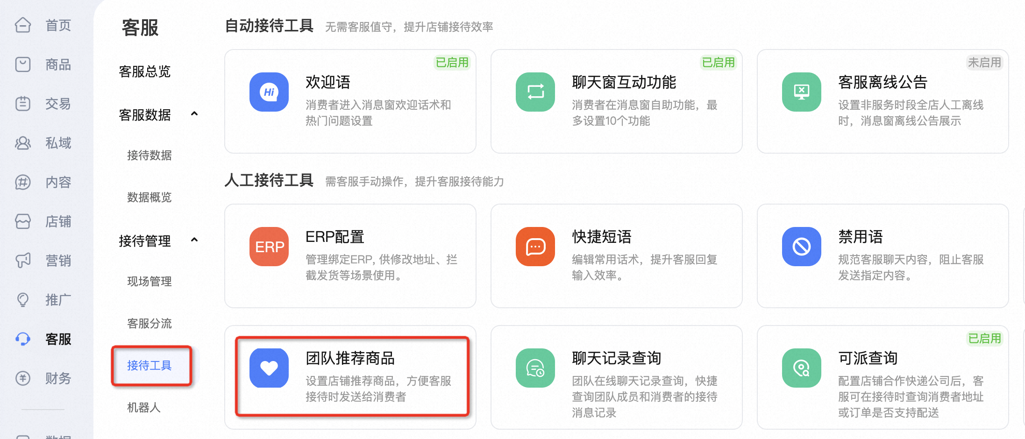Open 机器人 submenu item
This screenshot has height=439, width=1025.
[x=144, y=407]
